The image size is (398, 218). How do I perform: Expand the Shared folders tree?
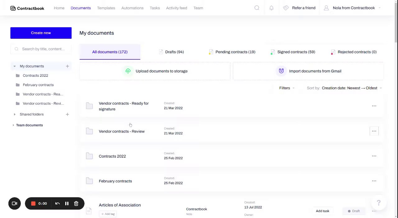(14, 114)
